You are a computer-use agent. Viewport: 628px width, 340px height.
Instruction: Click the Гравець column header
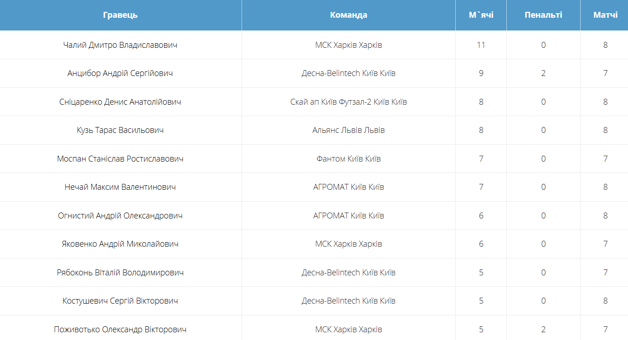coord(120,15)
